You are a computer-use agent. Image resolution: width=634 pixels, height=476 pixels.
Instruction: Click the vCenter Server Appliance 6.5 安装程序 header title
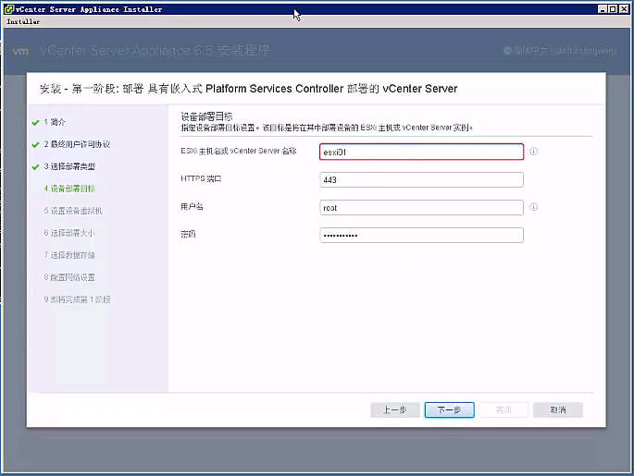tap(155, 51)
